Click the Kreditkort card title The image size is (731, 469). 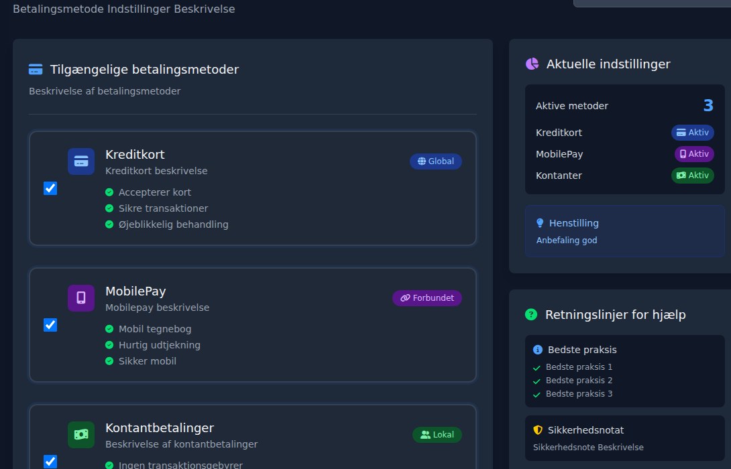135,155
